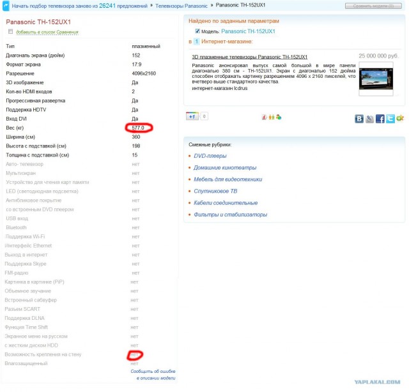Click 'Сообщить об ошибке в описании модели'
The width and height of the screenshot is (409, 392).
[x=153, y=375]
